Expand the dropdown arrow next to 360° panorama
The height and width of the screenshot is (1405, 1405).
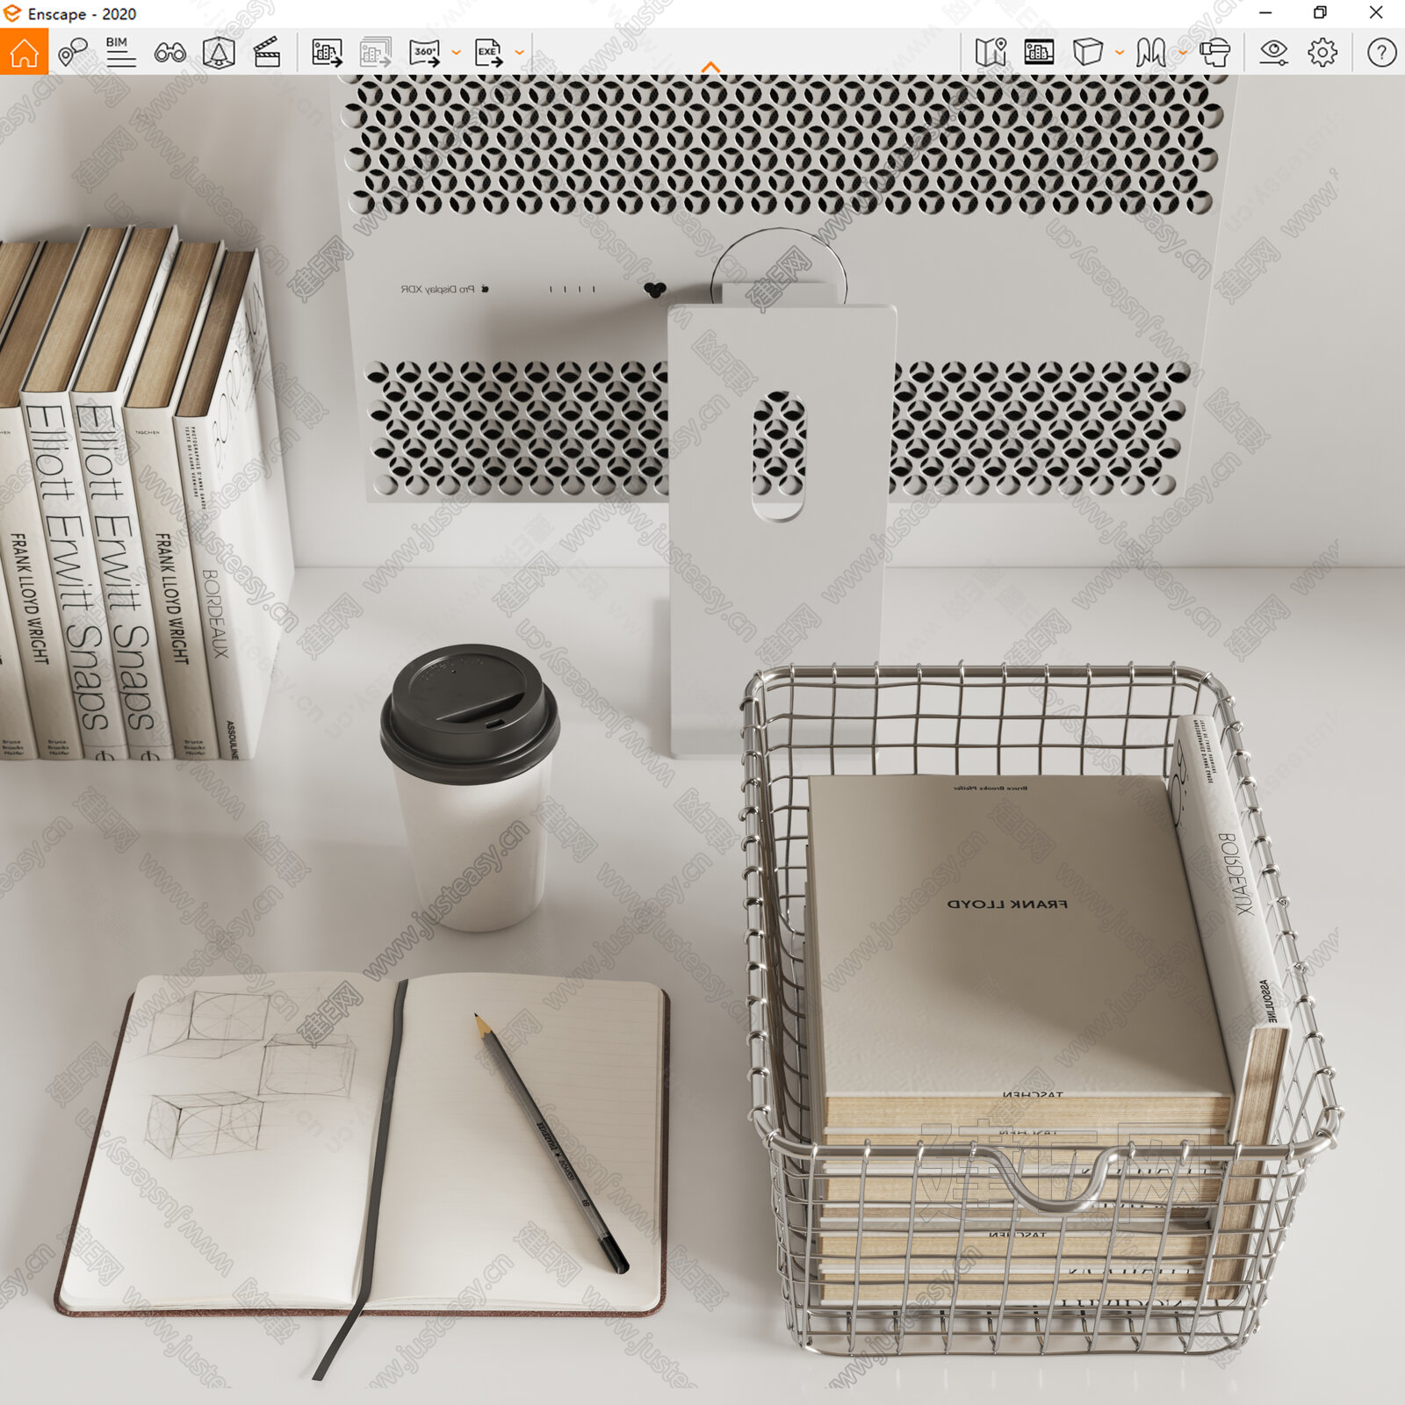click(x=456, y=53)
